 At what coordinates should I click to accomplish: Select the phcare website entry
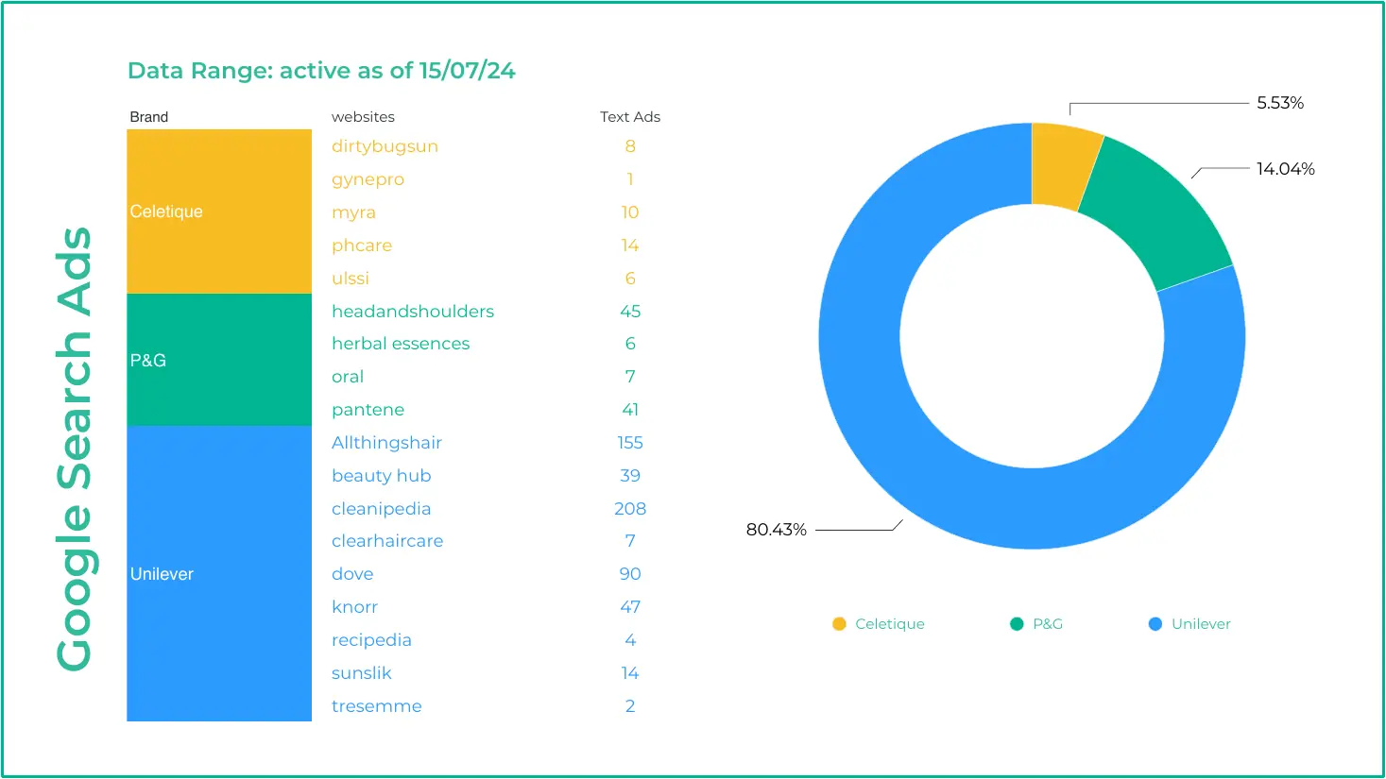pyautogui.click(x=362, y=246)
